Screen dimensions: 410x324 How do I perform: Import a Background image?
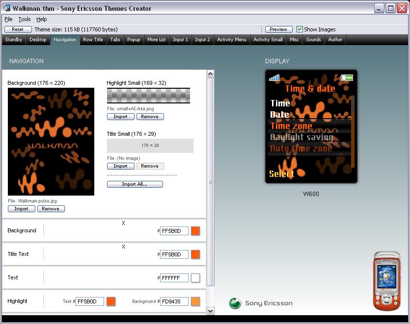(x=21, y=209)
